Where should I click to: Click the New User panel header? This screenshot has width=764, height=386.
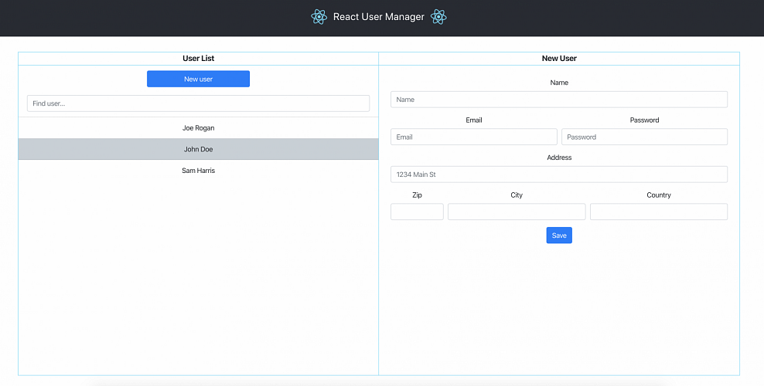(x=559, y=59)
